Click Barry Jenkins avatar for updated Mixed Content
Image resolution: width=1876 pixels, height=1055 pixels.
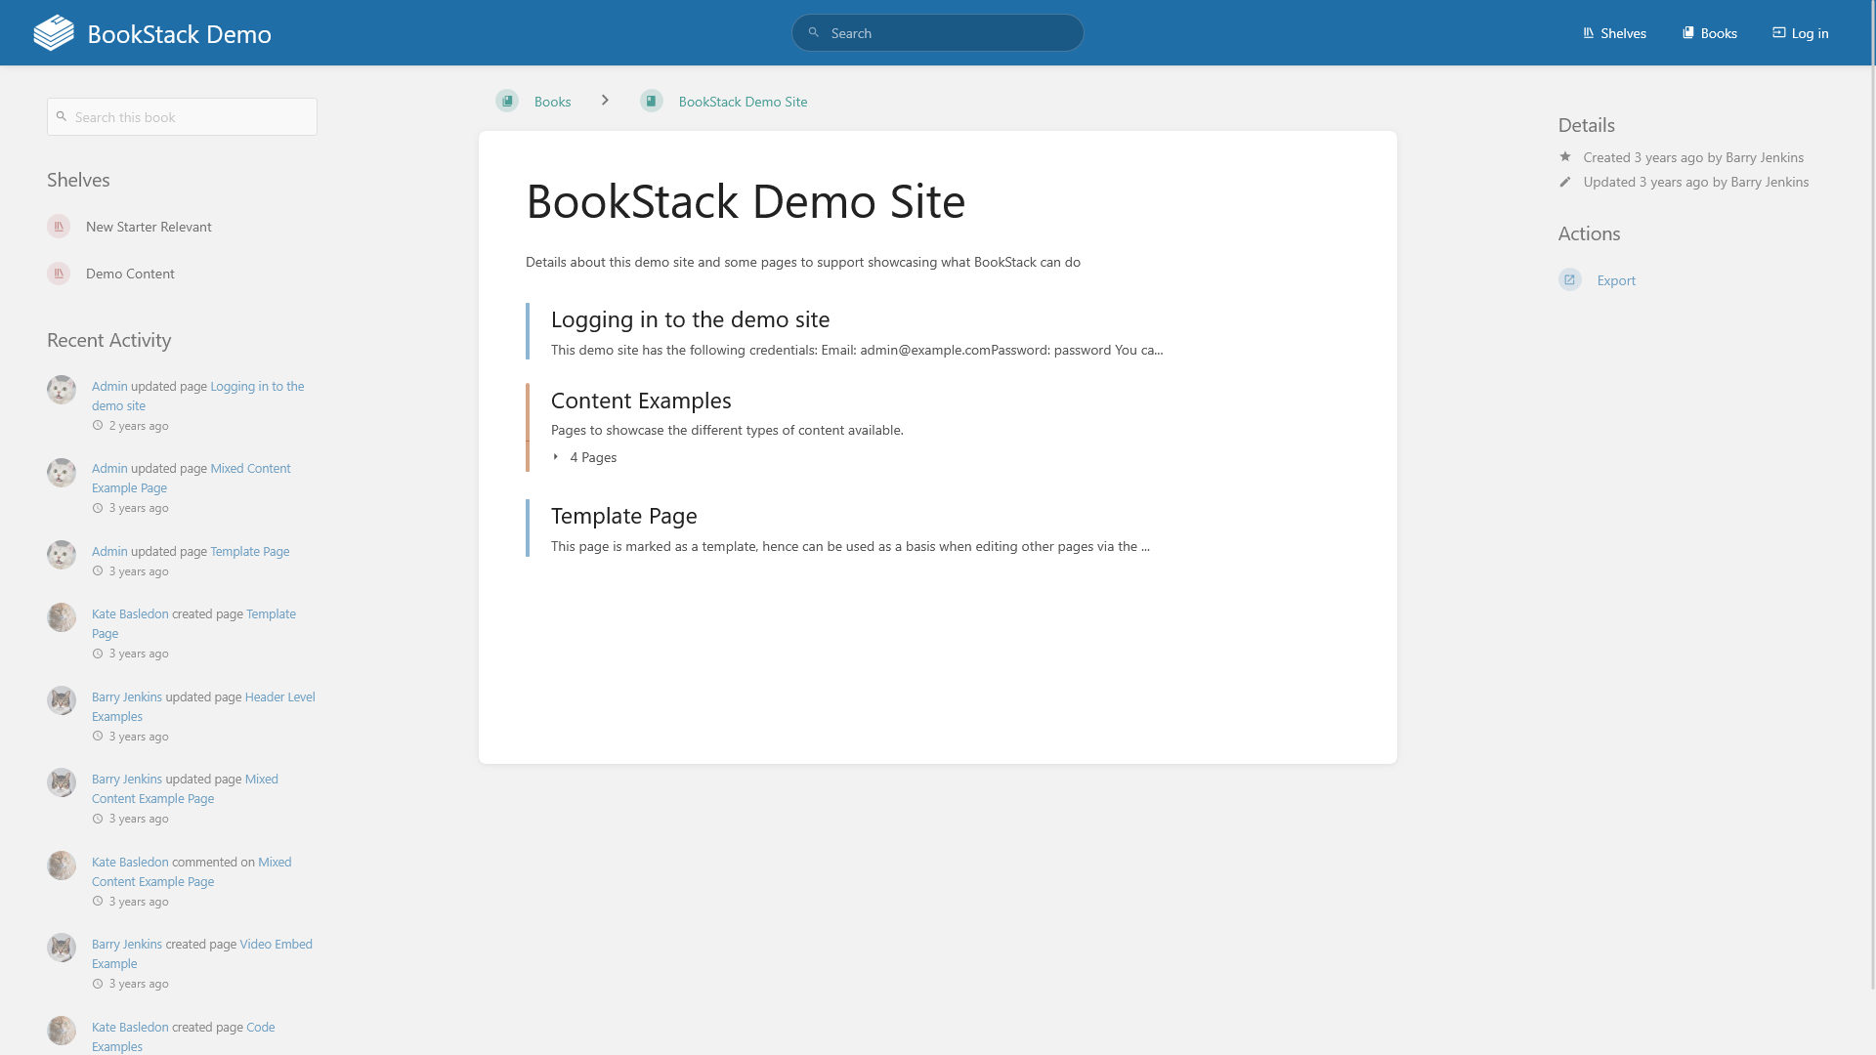coord(62,782)
